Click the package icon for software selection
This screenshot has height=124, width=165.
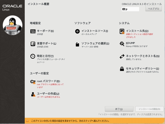coord(77,44)
